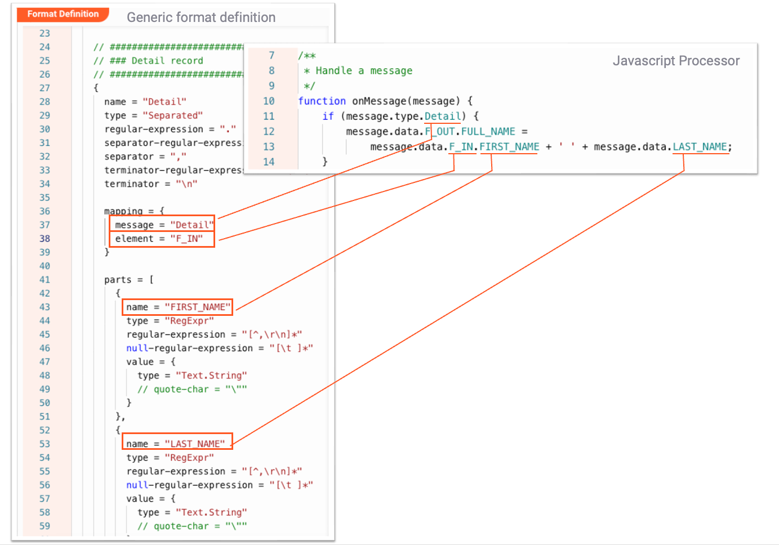Select the highlighted message = "Detail" mapping box
Screen dimensions: 779x545
[162, 224]
